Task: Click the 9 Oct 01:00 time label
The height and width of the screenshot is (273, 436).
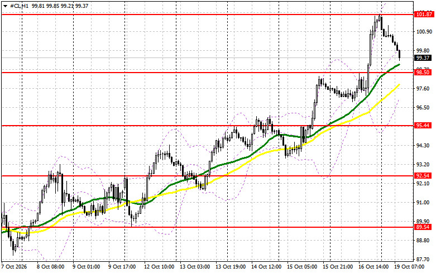Action: click(x=86, y=267)
